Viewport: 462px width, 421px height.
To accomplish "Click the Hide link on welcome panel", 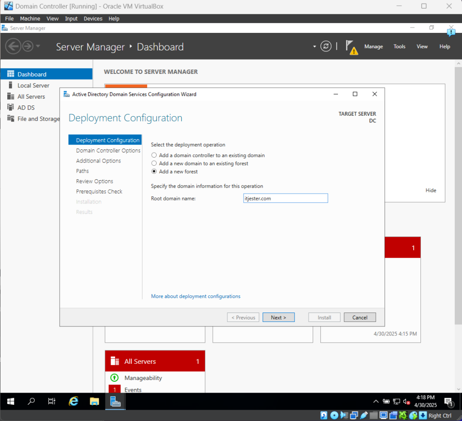I will pyautogui.click(x=431, y=190).
